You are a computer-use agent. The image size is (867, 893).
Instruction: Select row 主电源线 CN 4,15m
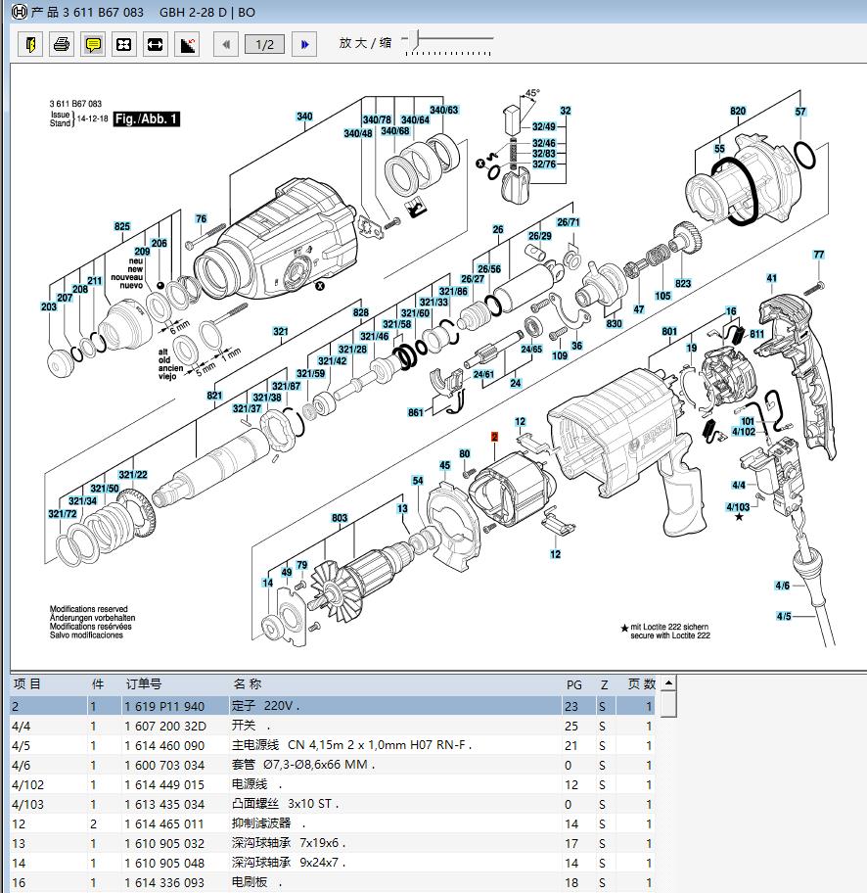coord(333,745)
